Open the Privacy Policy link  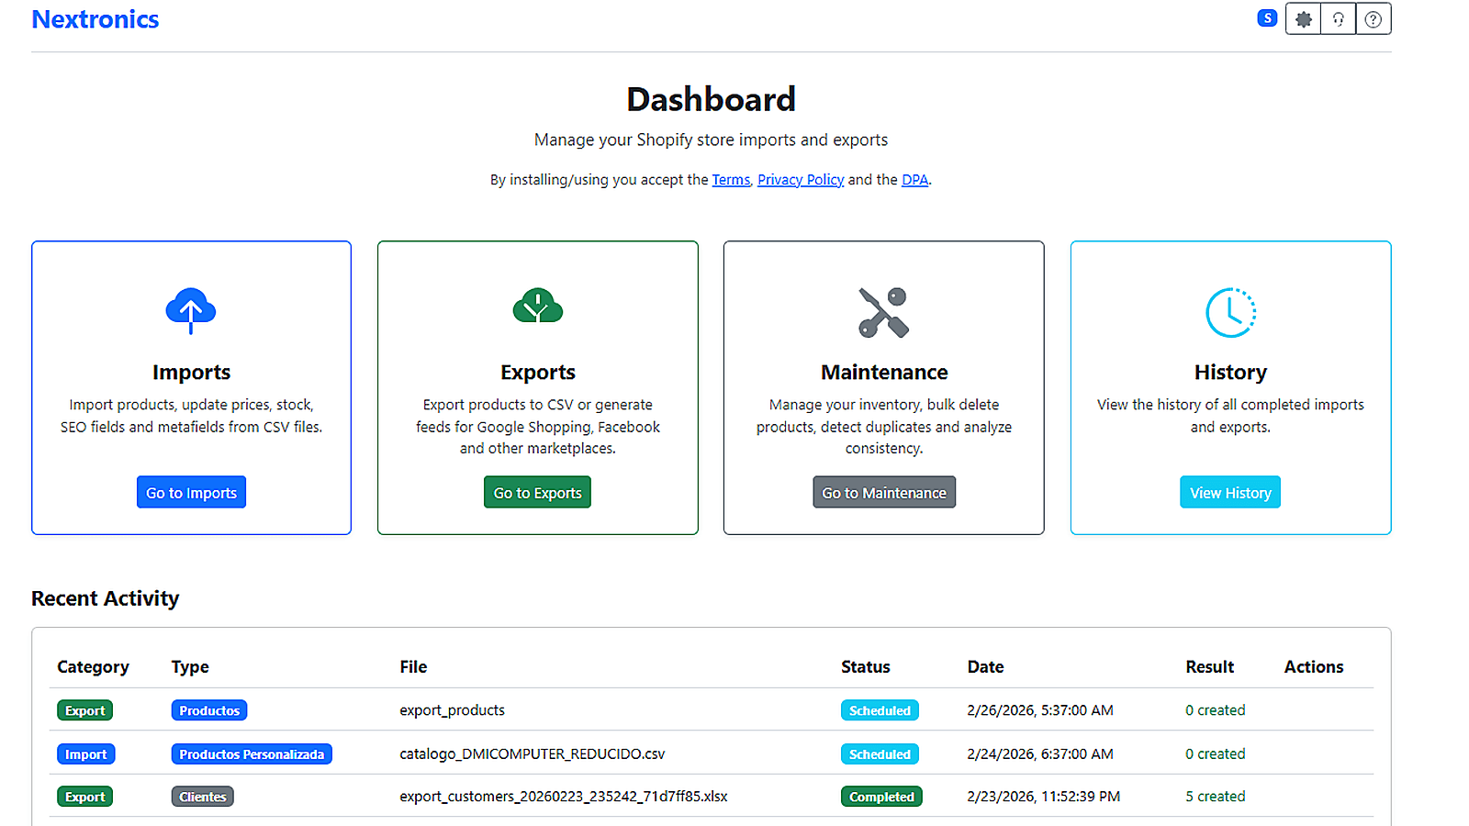point(801,180)
